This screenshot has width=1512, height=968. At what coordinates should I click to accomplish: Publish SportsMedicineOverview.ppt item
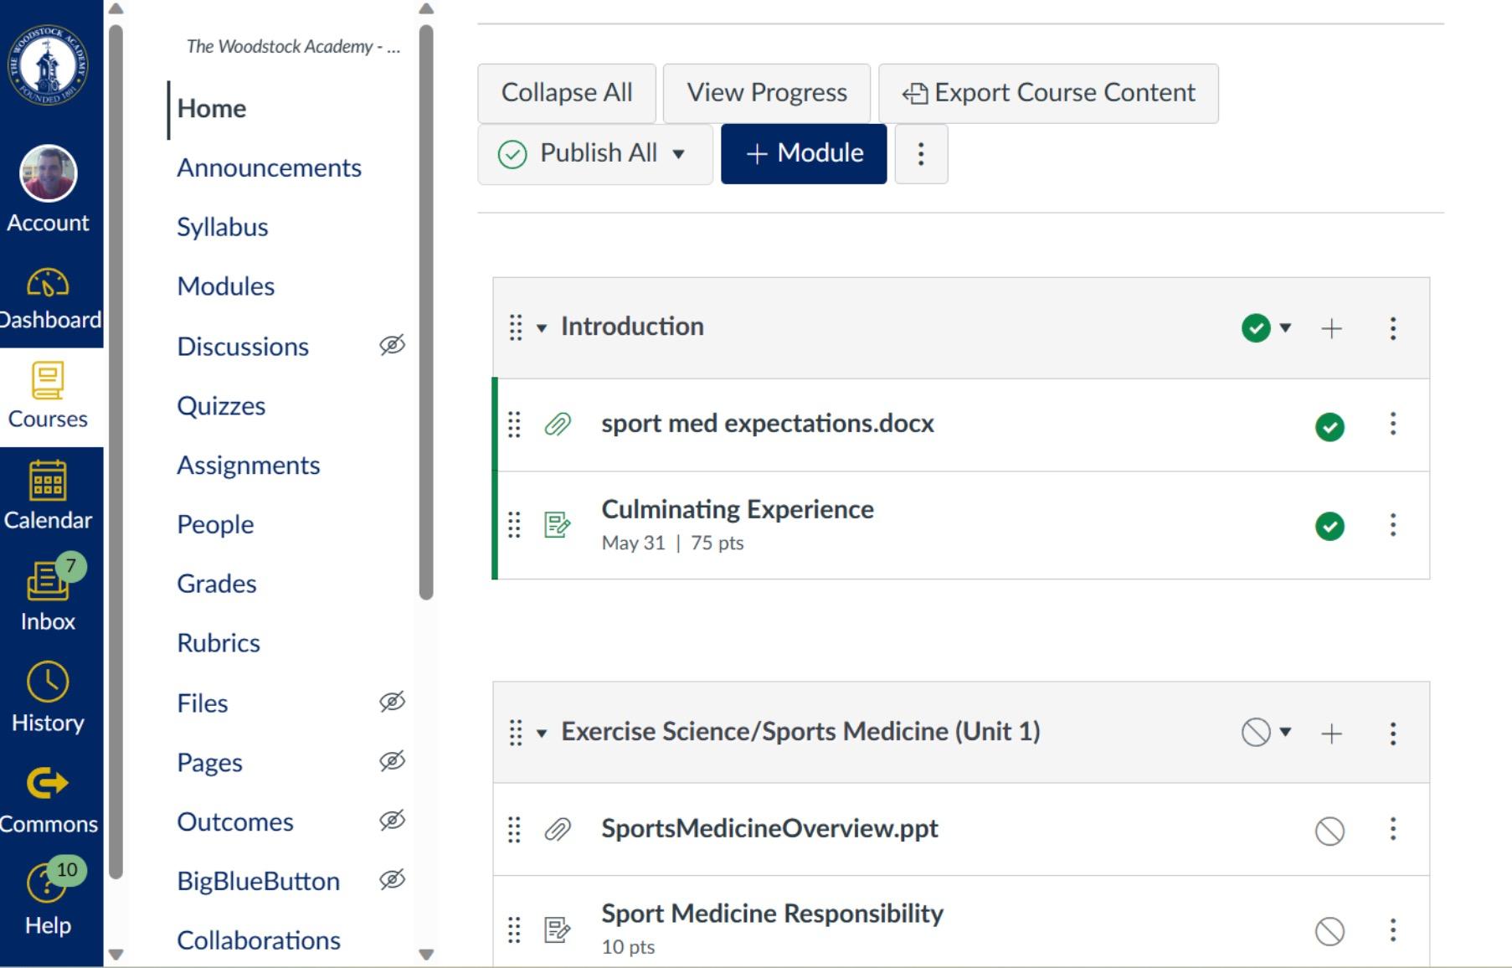pos(1329,832)
